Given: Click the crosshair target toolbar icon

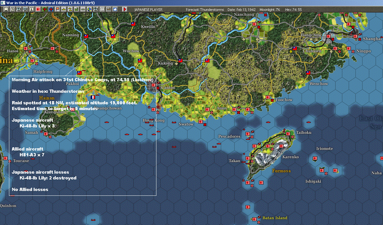Looking at the screenshot, I should coord(96,9).
